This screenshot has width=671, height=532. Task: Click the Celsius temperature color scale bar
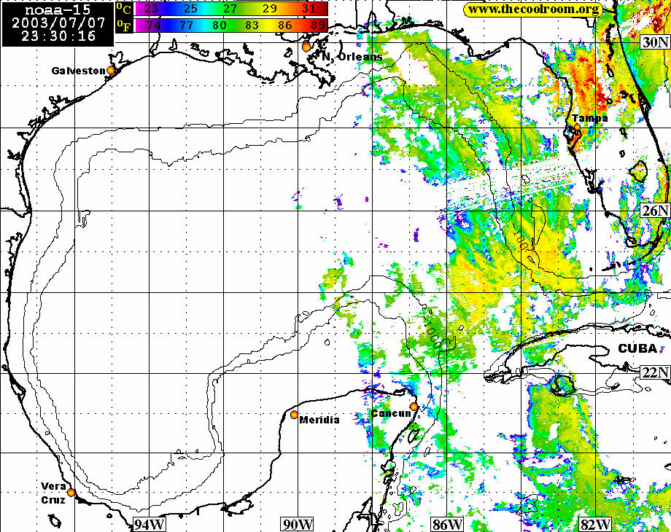(231, 9)
